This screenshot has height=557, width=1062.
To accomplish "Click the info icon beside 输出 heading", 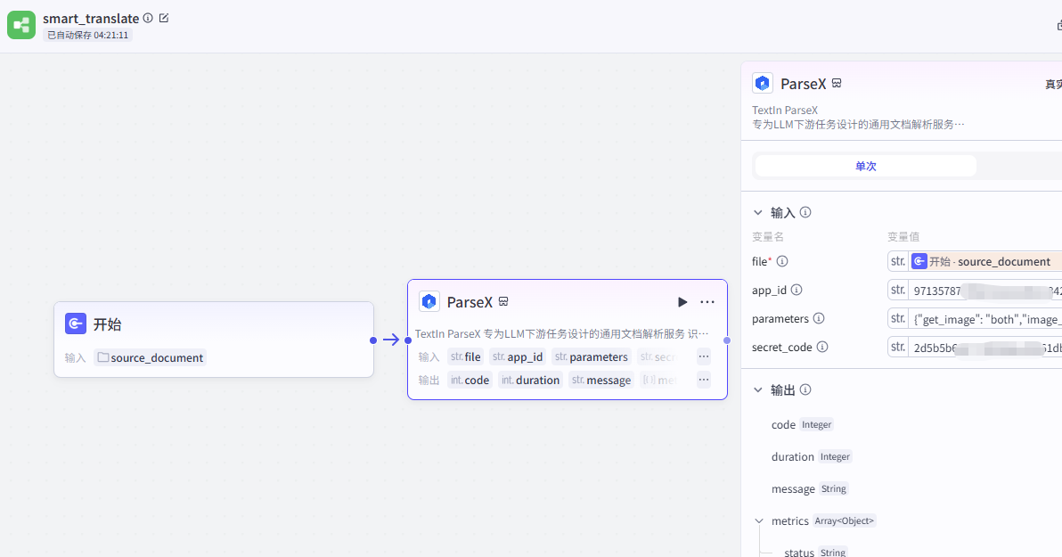I will [805, 389].
